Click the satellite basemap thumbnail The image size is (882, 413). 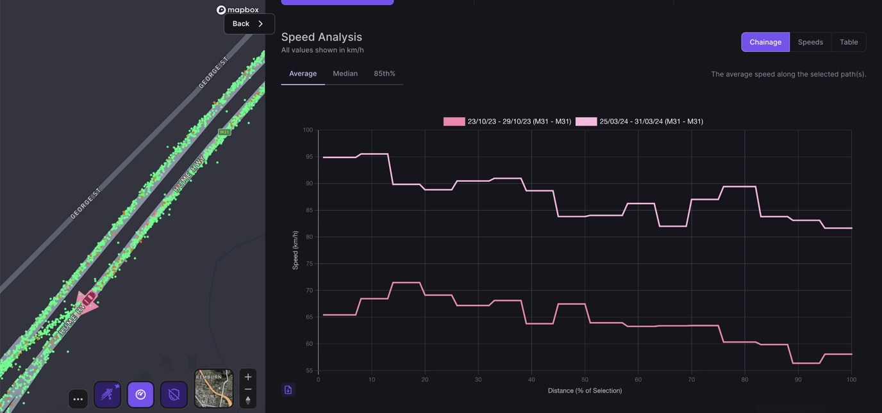pyautogui.click(x=213, y=388)
